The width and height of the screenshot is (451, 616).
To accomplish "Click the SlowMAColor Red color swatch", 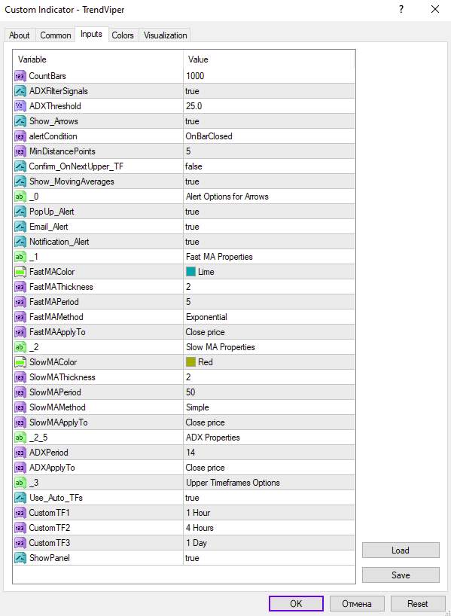I will pos(190,361).
